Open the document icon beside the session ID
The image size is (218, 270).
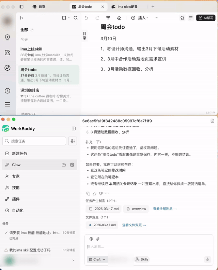(x=212, y=121)
